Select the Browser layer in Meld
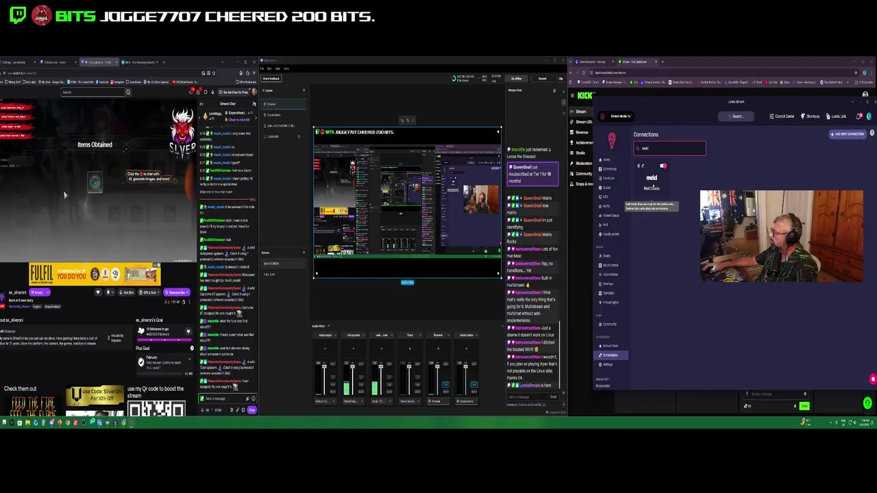The image size is (877, 493). 283,104
